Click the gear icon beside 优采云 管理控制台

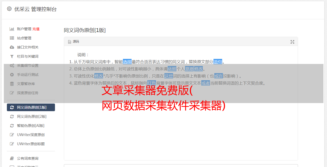pyautogui.click(x=9, y=9)
